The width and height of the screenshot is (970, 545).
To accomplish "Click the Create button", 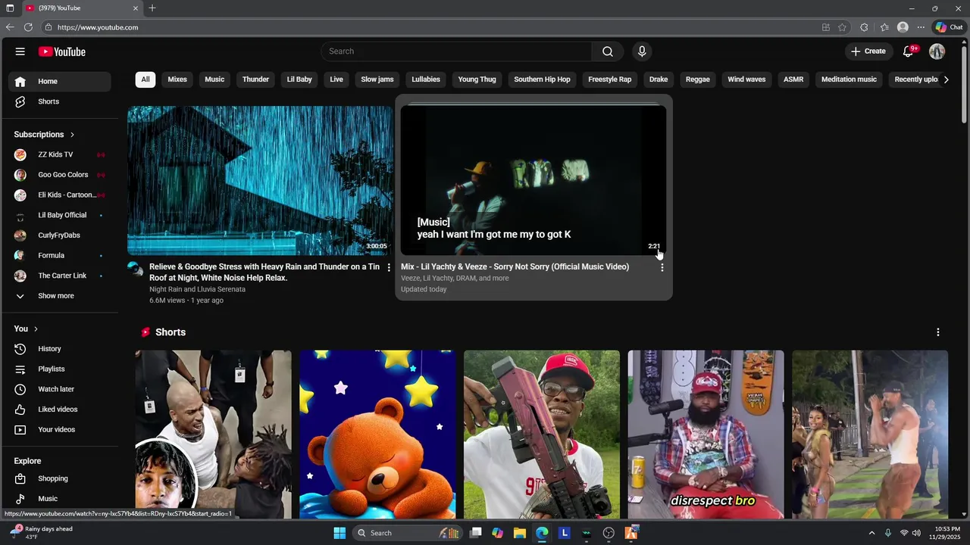I will click(x=868, y=51).
